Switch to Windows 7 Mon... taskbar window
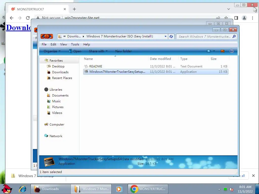 (91, 189)
